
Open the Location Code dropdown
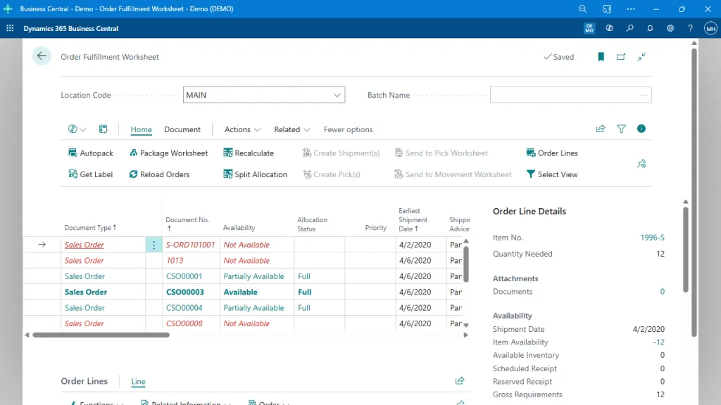[338, 94]
